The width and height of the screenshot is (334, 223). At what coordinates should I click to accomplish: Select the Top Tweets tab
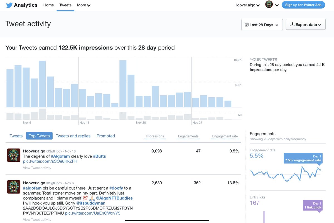point(39,136)
